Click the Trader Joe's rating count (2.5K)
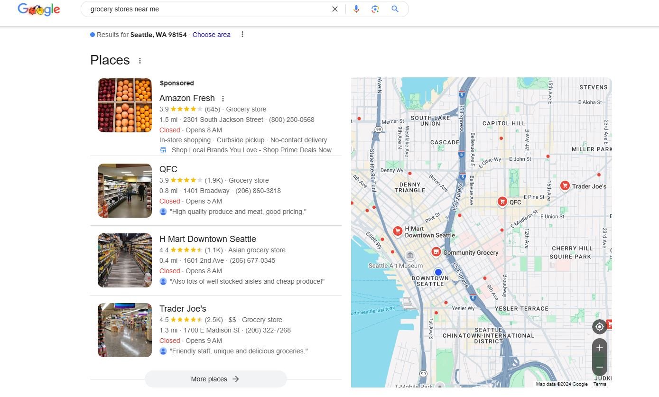The image size is (659, 397). [214, 320]
